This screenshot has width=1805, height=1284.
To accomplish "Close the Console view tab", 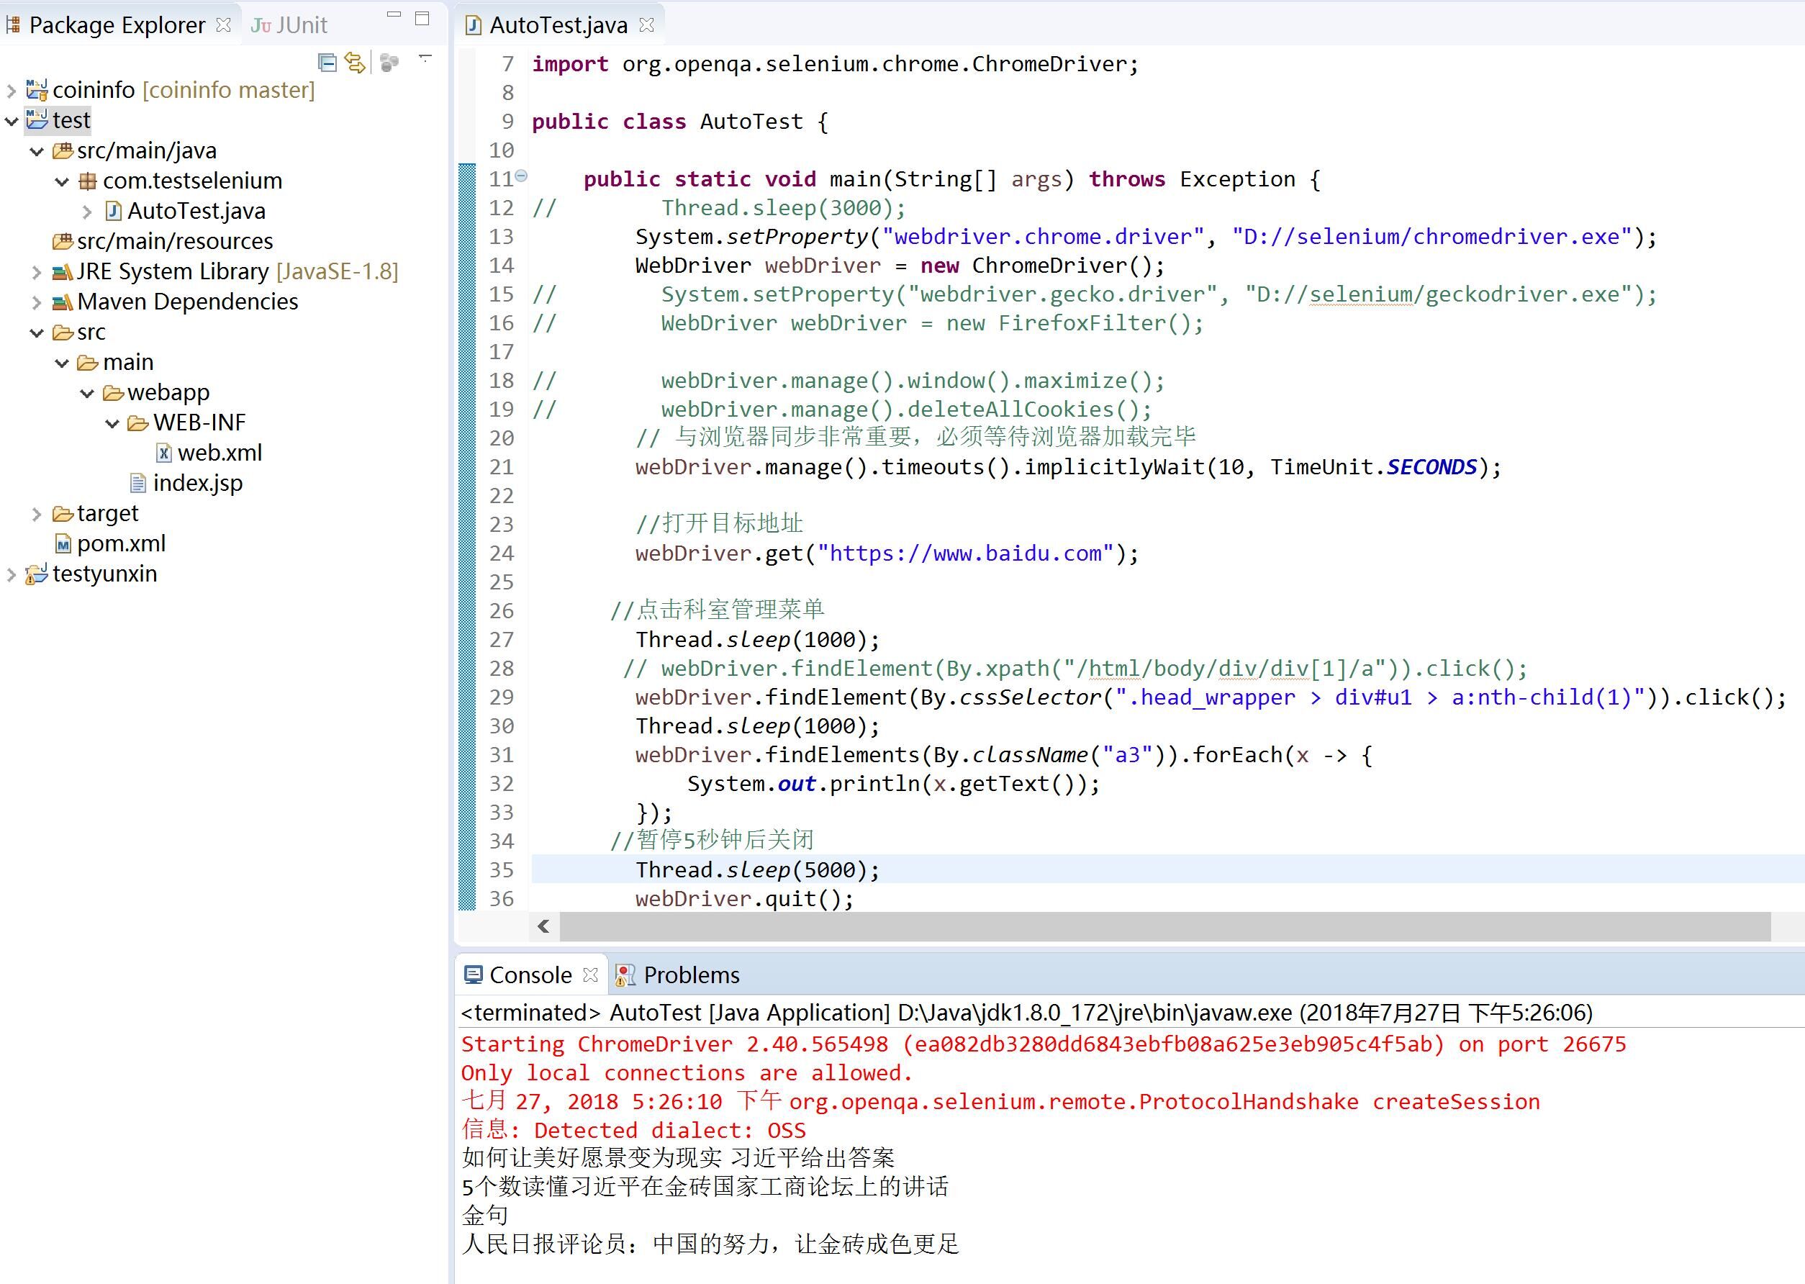I will pyautogui.click(x=590, y=975).
